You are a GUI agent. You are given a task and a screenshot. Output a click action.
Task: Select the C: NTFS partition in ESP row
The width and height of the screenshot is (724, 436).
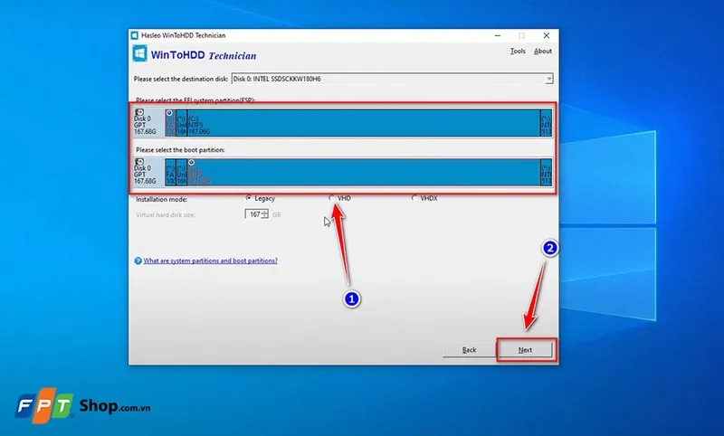(x=362, y=122)
